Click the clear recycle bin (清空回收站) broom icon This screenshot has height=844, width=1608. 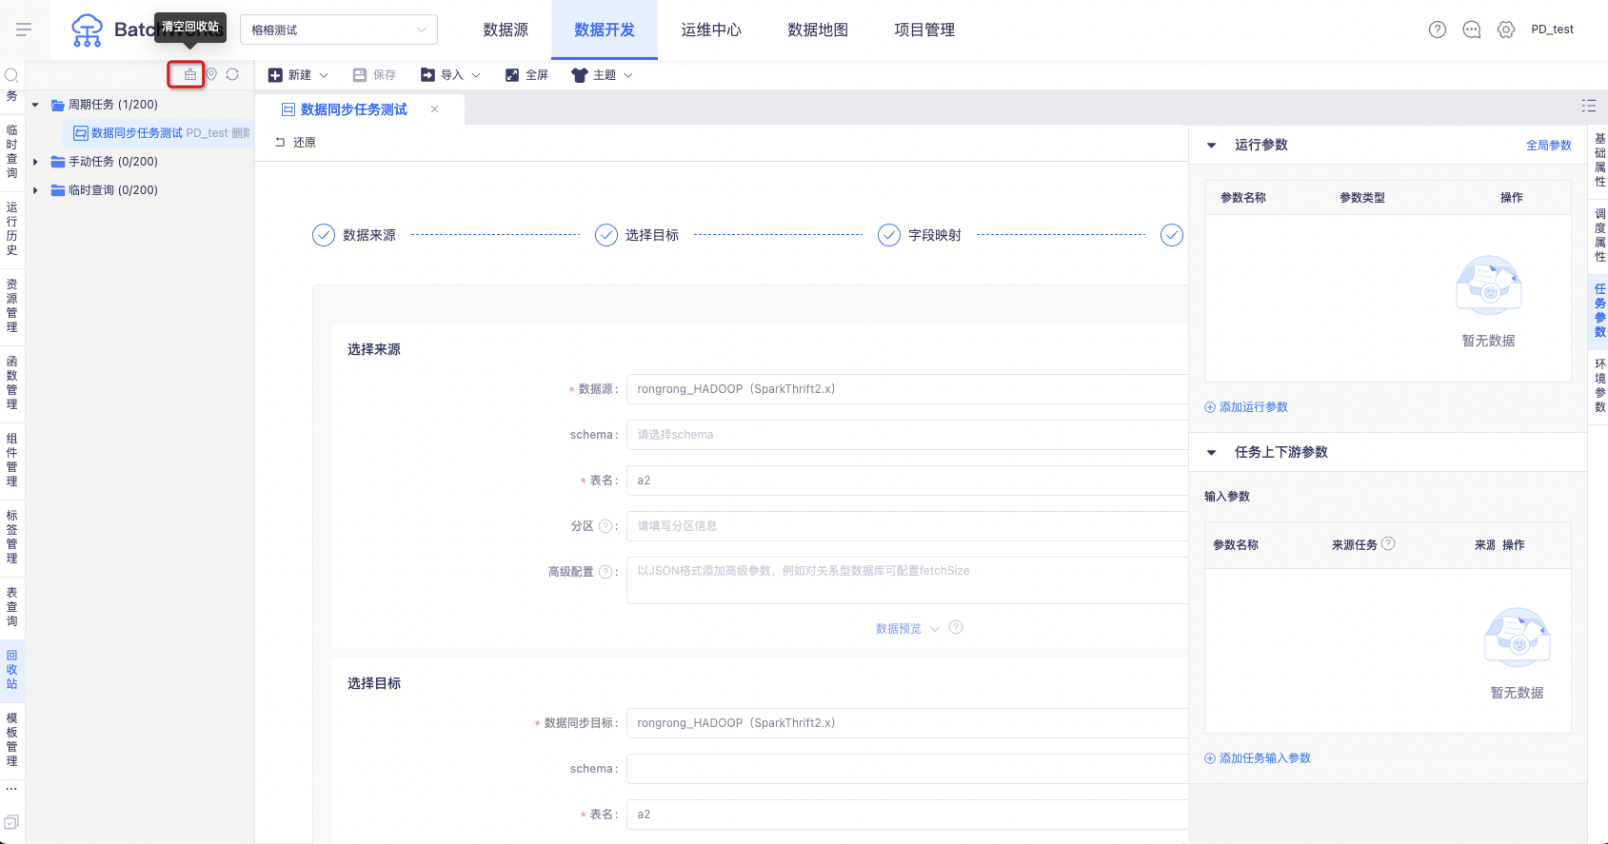click(190, 74)
